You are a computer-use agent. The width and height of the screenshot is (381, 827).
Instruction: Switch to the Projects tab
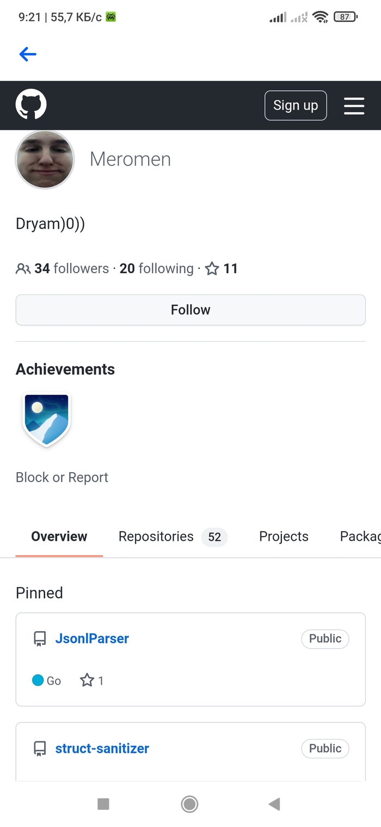click(284, 536)
